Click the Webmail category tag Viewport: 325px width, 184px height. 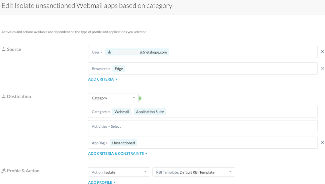point(122,112)
